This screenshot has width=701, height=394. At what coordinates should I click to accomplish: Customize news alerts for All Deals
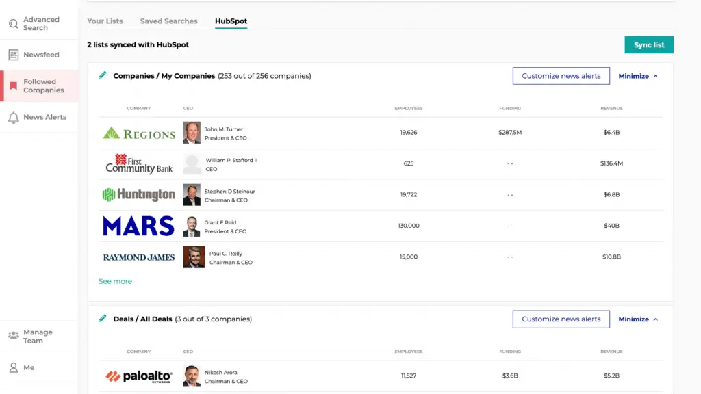pyautogui.click(x=561, y=319)
